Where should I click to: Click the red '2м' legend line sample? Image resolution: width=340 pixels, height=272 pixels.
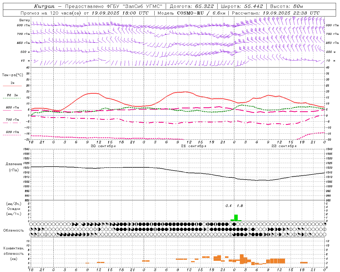point(12,86)
